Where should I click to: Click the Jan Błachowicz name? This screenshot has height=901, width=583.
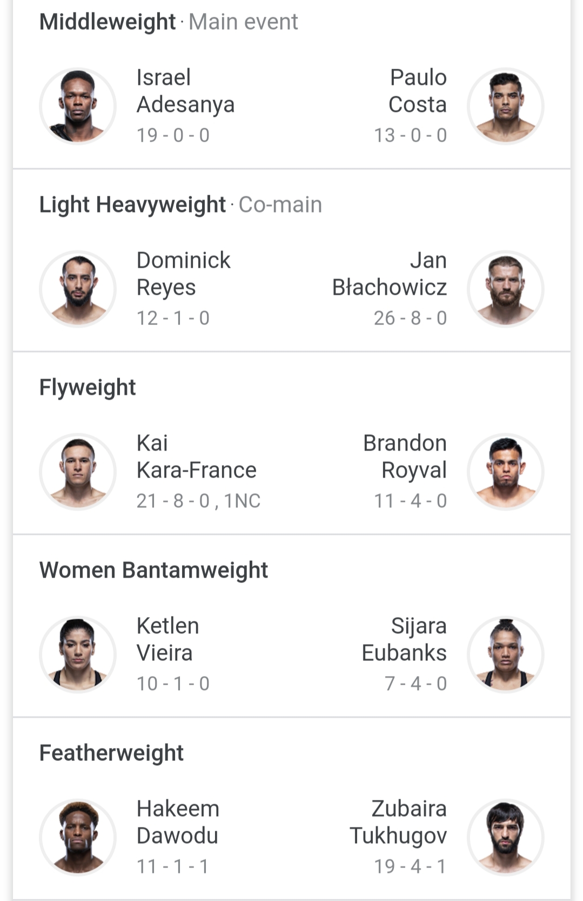point(390,274)
